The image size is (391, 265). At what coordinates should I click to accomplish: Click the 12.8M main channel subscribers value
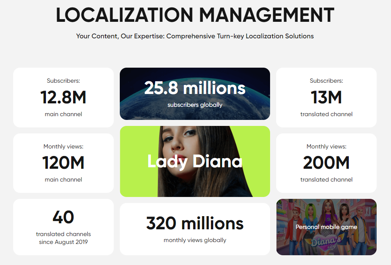[x=63, y=97]
